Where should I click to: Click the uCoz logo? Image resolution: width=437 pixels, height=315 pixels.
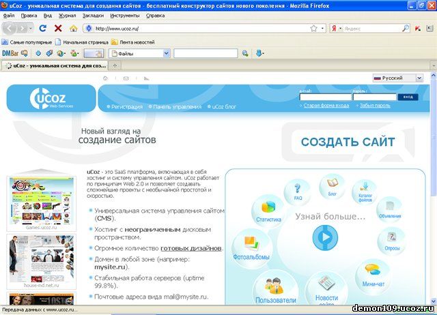click(x=51, y=98)
